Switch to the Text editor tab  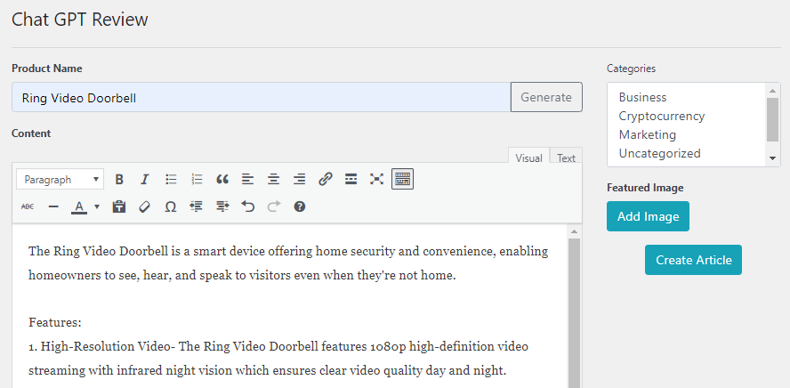point(566,158)
